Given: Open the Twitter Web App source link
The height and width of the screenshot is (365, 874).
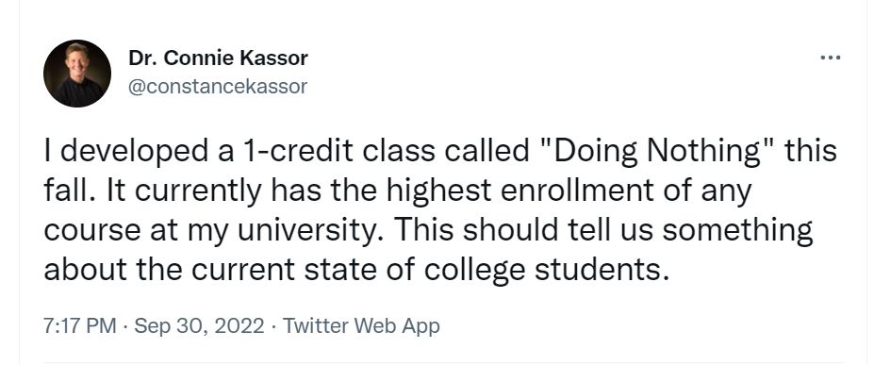Looking at the screenshot, I should pos(362,326).
